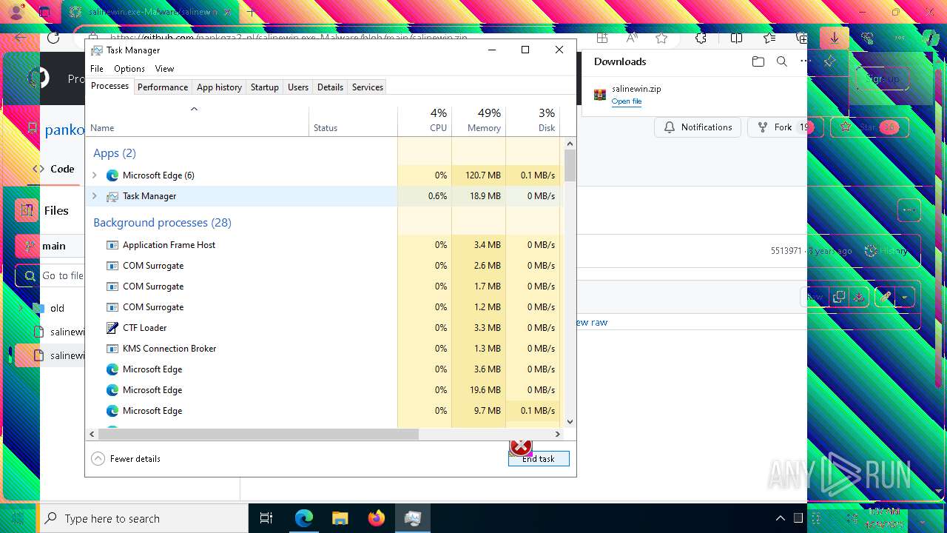Close the salinewin.exe-Malware browser tab
The image size is (947, 533).
227,12
